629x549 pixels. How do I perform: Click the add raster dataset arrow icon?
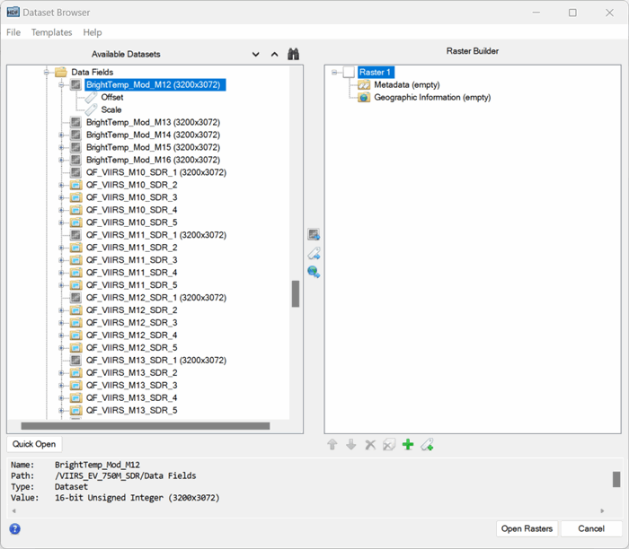click(314, 235)
